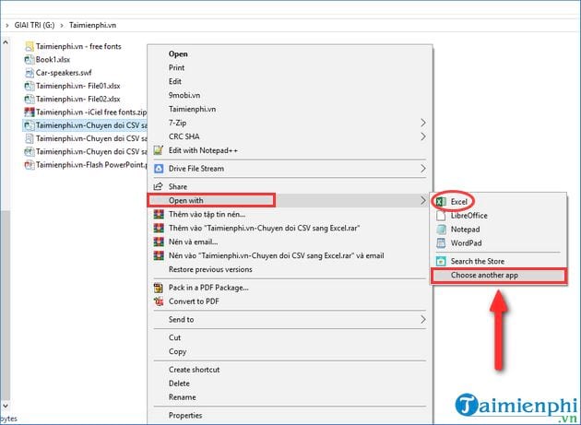Expand the CRC SHA submenu arrow
Screen dimensions: 581x425
click(x=422, y=136)
